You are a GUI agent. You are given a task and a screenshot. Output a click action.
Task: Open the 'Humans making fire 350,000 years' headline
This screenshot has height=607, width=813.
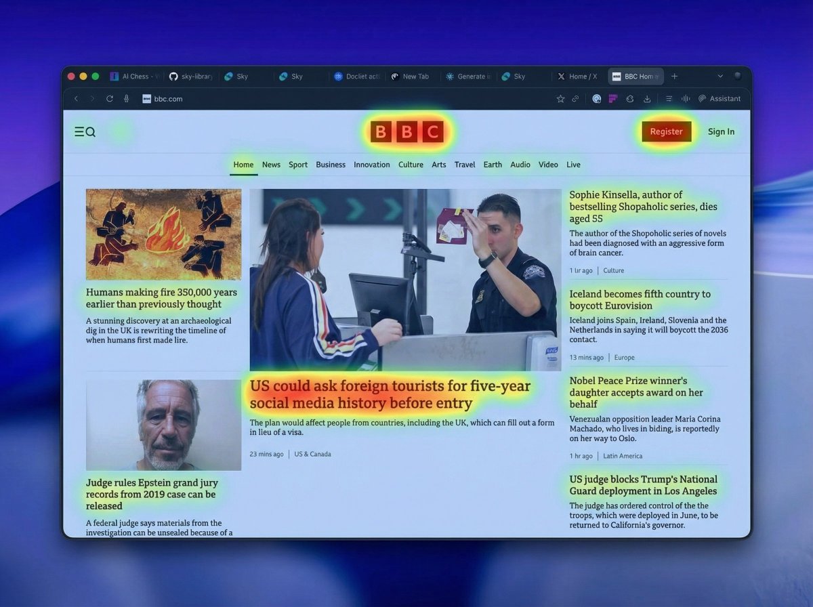coord(161,299)
